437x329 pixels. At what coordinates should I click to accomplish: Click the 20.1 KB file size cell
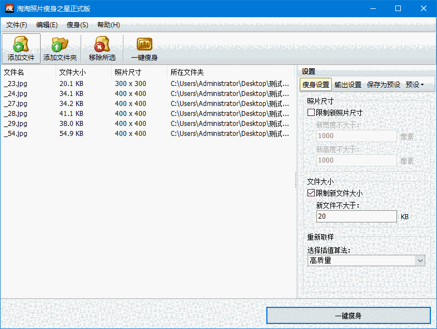tap(71, 84)
